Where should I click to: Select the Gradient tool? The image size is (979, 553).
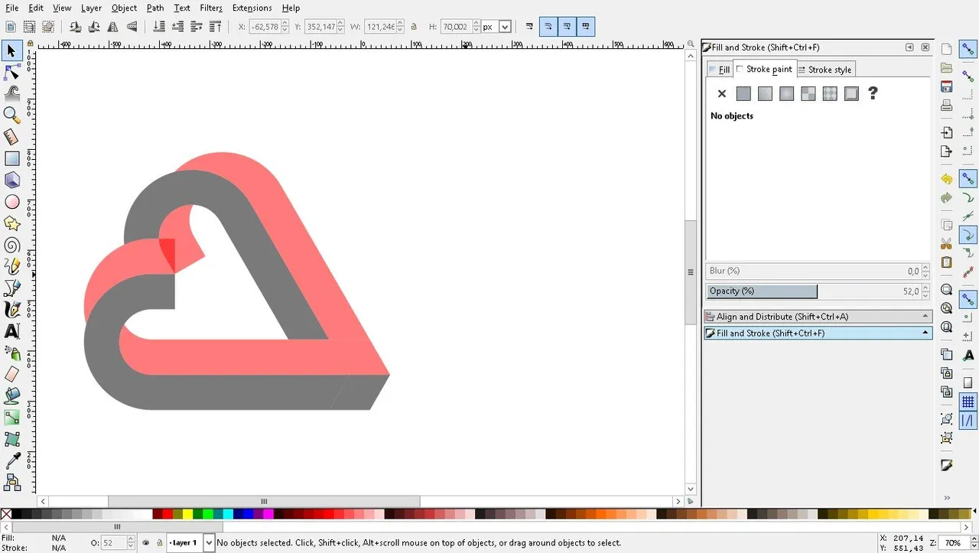tap(11, 418)
